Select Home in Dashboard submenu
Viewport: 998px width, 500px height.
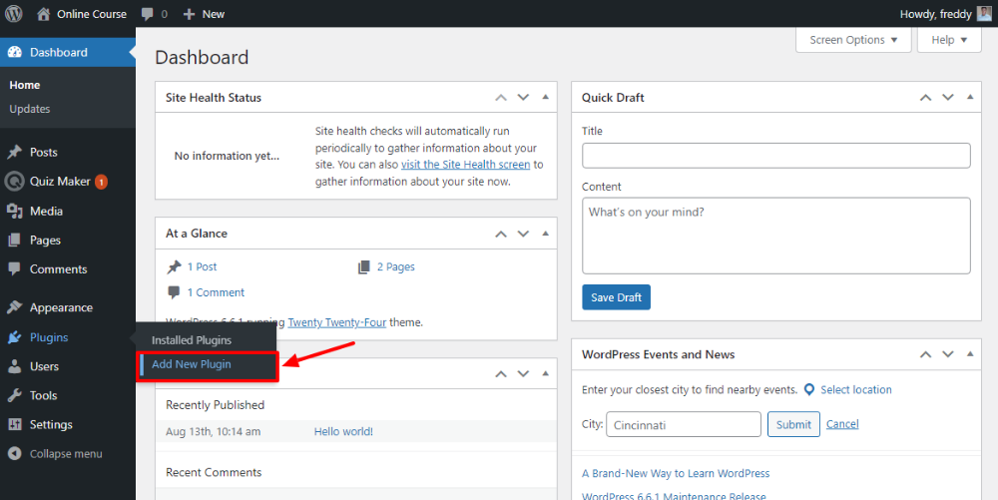click(25, 85)
